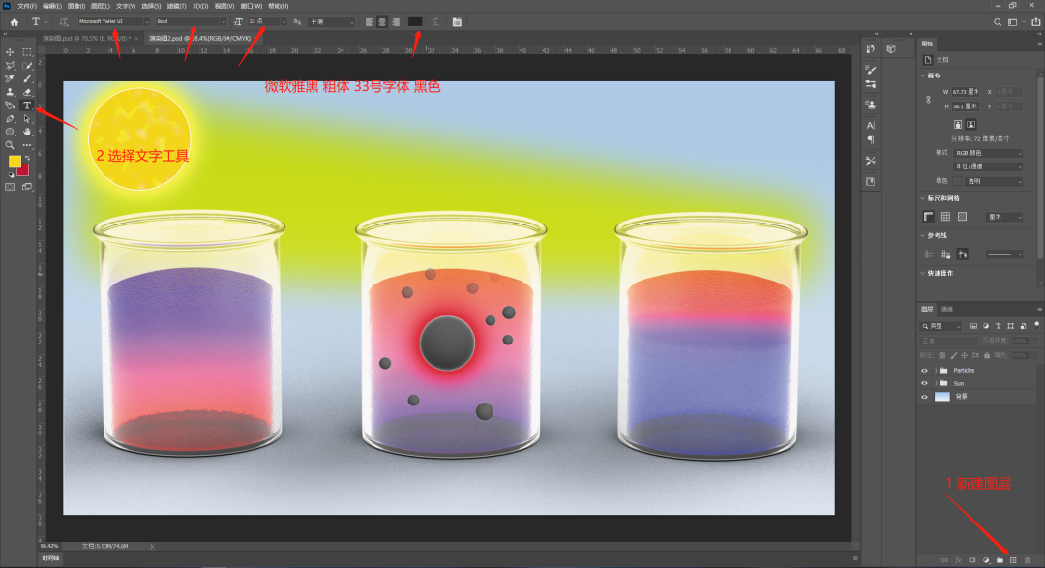Click the Home icon in options bar
This screenshot has width=1045, height=568.
pyautogui.click(x=14, y=22)
